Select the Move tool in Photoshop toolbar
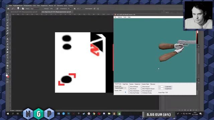214x120 pixels. click(7, 15)
